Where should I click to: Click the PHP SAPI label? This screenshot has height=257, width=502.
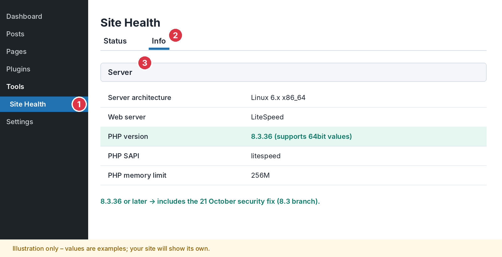(x=124, y=156)
